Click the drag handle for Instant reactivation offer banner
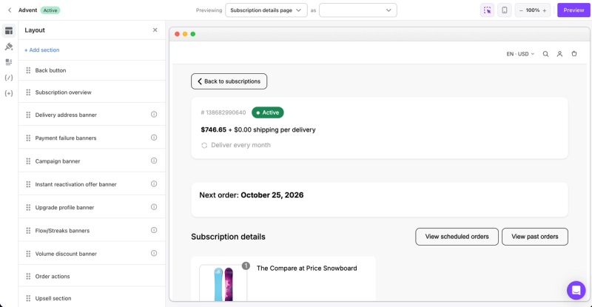This screenshot has height=307, width=592. 28,184
